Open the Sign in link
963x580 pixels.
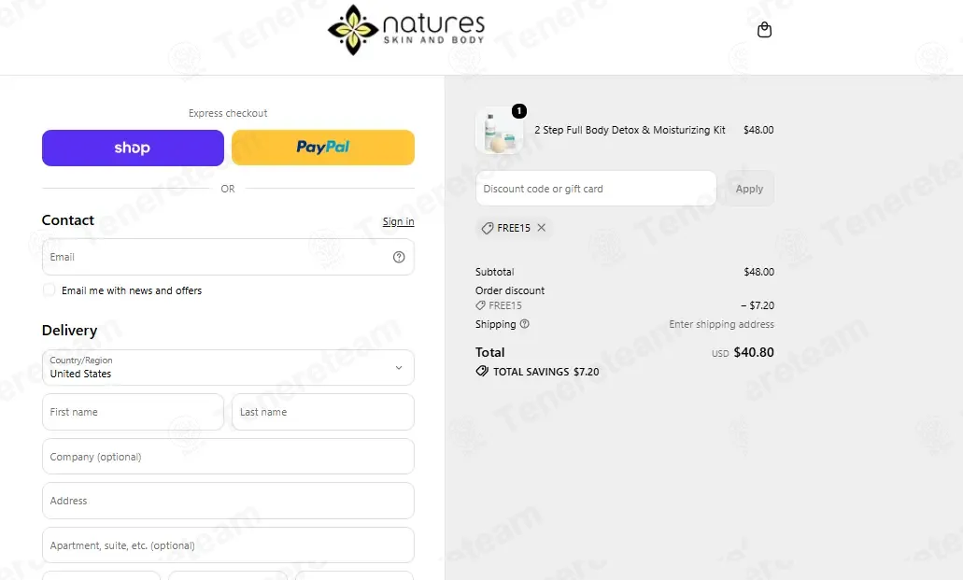point(398,221)
